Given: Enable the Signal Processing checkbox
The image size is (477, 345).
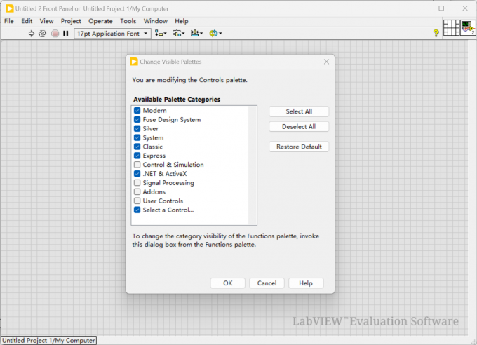Looking at the screenshot, I should pyautogui.click(x=137, y=183).
